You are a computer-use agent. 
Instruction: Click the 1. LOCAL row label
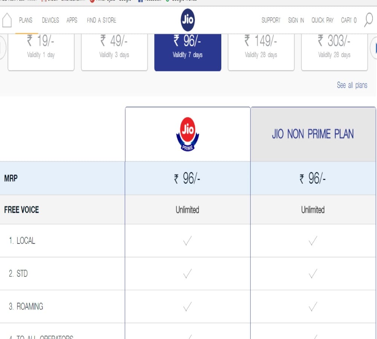[x=22, y=240]
